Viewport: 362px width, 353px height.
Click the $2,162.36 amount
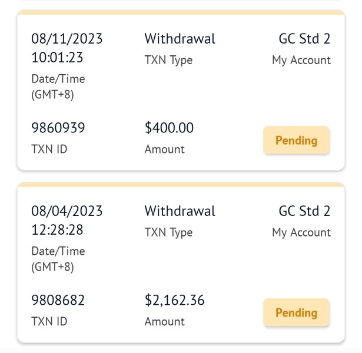point(174,300)
